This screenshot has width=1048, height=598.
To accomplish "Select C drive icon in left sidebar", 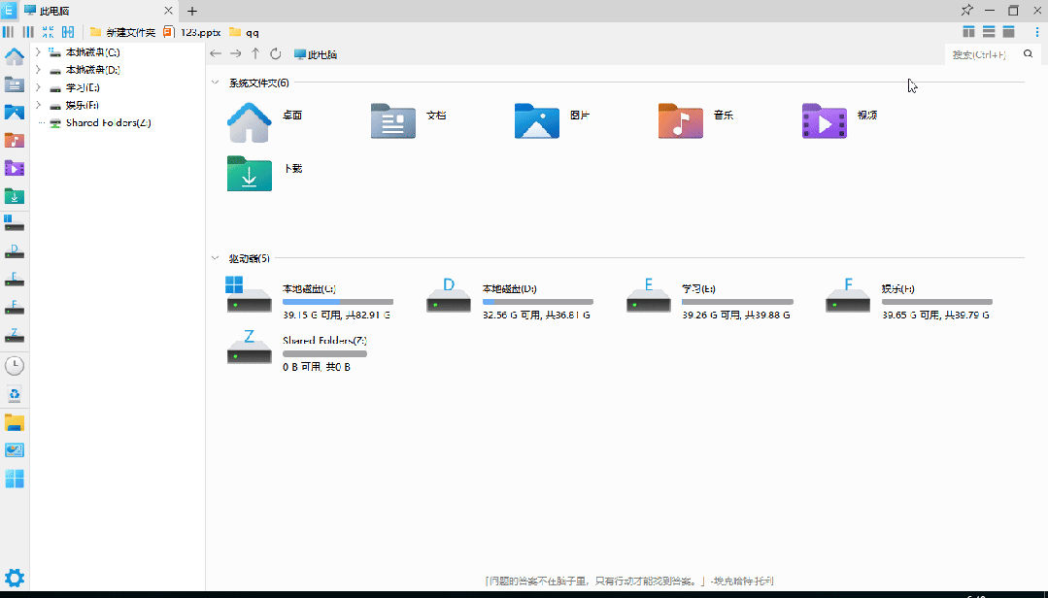I will click(x=14, y=223).
